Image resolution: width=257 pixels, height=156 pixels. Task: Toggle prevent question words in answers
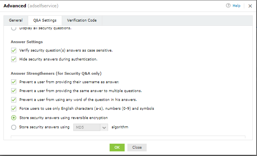[14, 100]
